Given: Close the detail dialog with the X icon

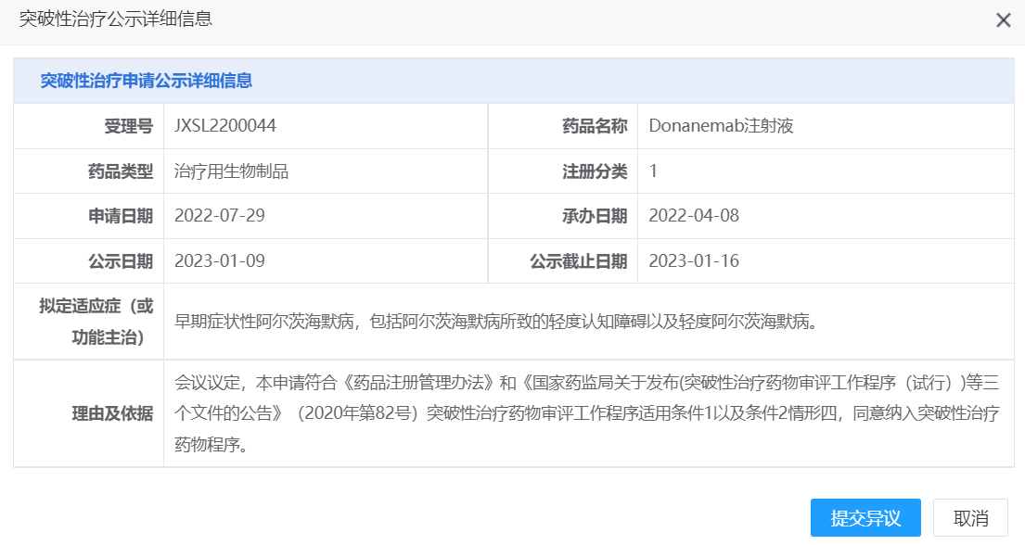Looking at the screenshot, I should pos(1006,19).
